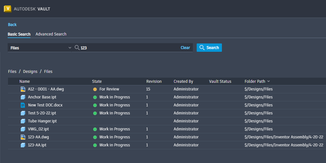The image size is (326, 163).
Task: Click the For Review orange status dot
Action: [x=95, y=89]
